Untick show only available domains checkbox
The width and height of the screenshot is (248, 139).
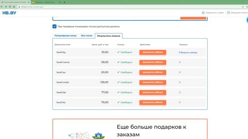tap(54, 26)
